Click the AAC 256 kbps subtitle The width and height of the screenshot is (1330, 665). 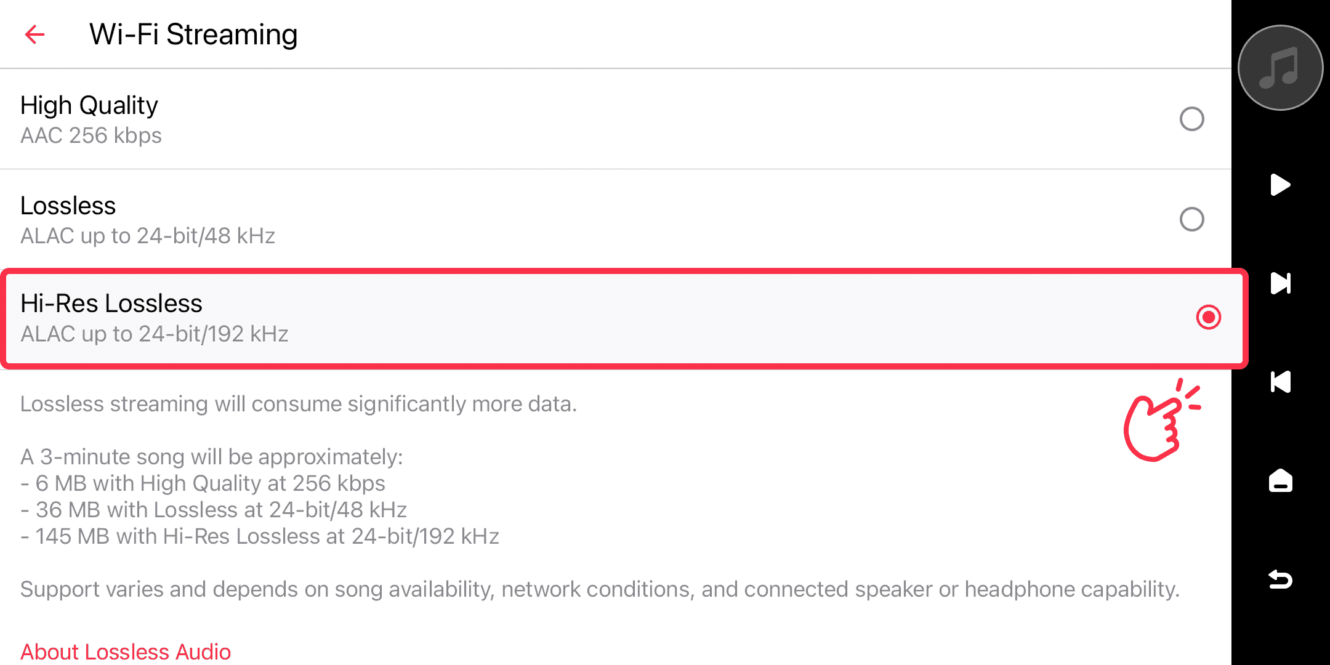pos(91,135)
